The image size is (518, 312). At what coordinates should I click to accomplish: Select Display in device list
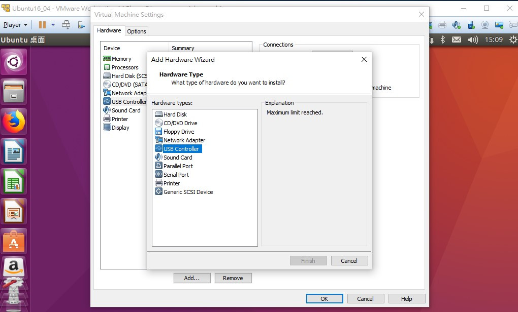pyautogui.click(x=116, y=127)
